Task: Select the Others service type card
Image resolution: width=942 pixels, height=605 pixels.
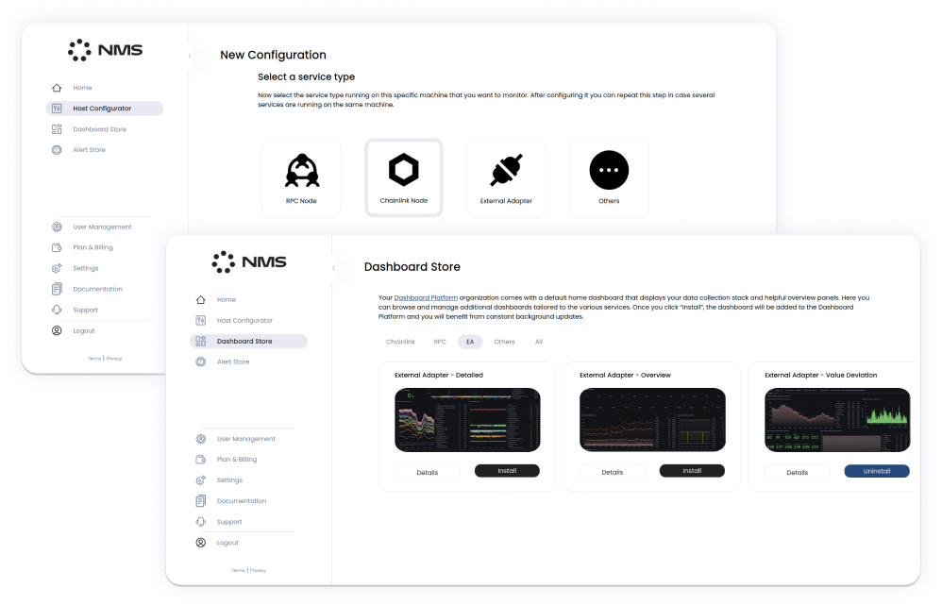Action: pos(609,176)
